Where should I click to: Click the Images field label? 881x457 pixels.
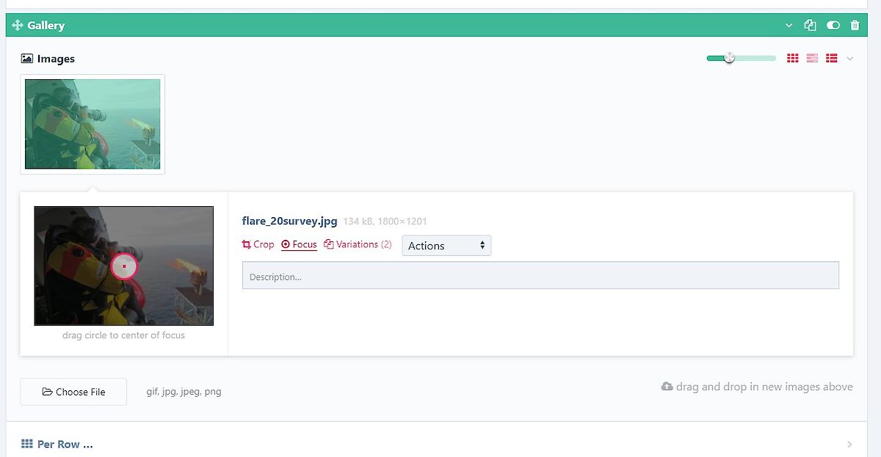coord(48,59)
